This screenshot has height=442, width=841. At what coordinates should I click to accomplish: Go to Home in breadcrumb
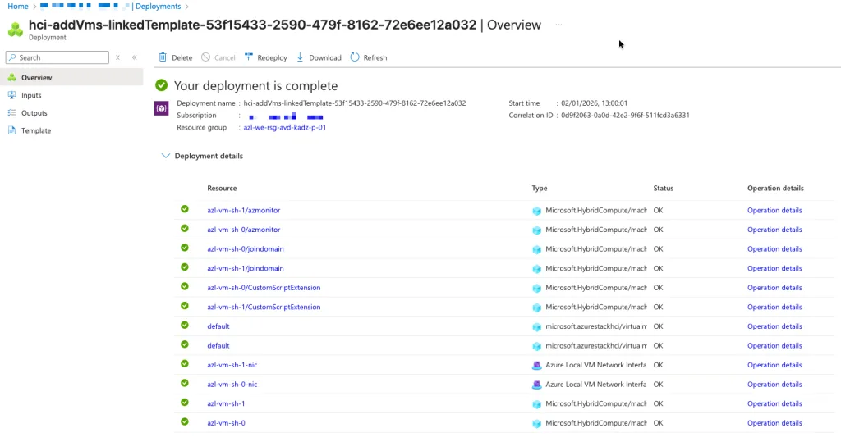pos(17,7)
